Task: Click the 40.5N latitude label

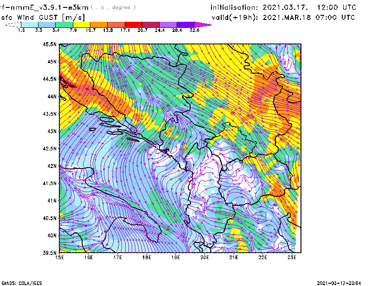Action: (x=50, y=218)
